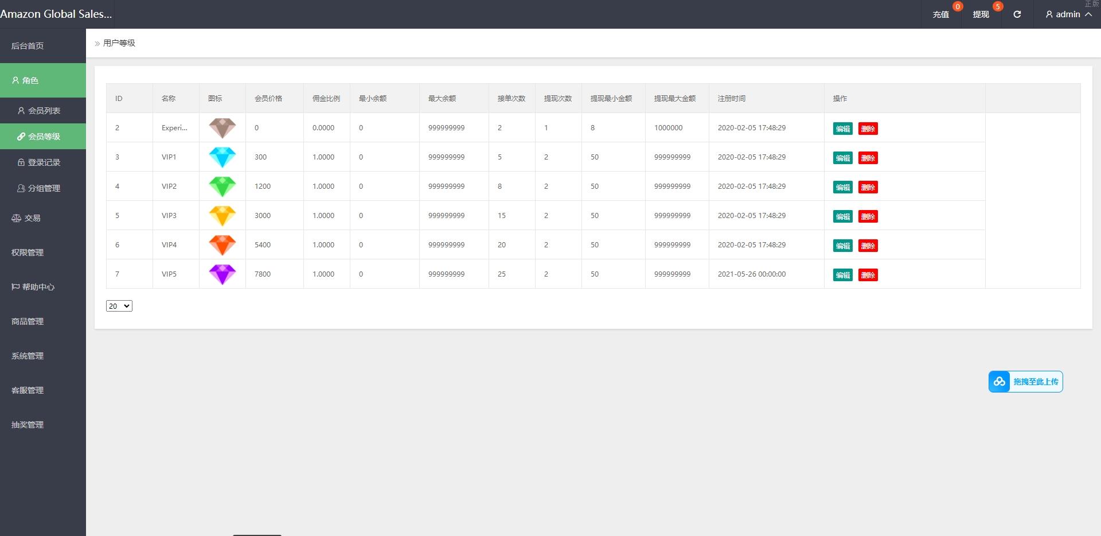
Task: Open 充值 notifications in the top bar
Action: pos(940,14)
